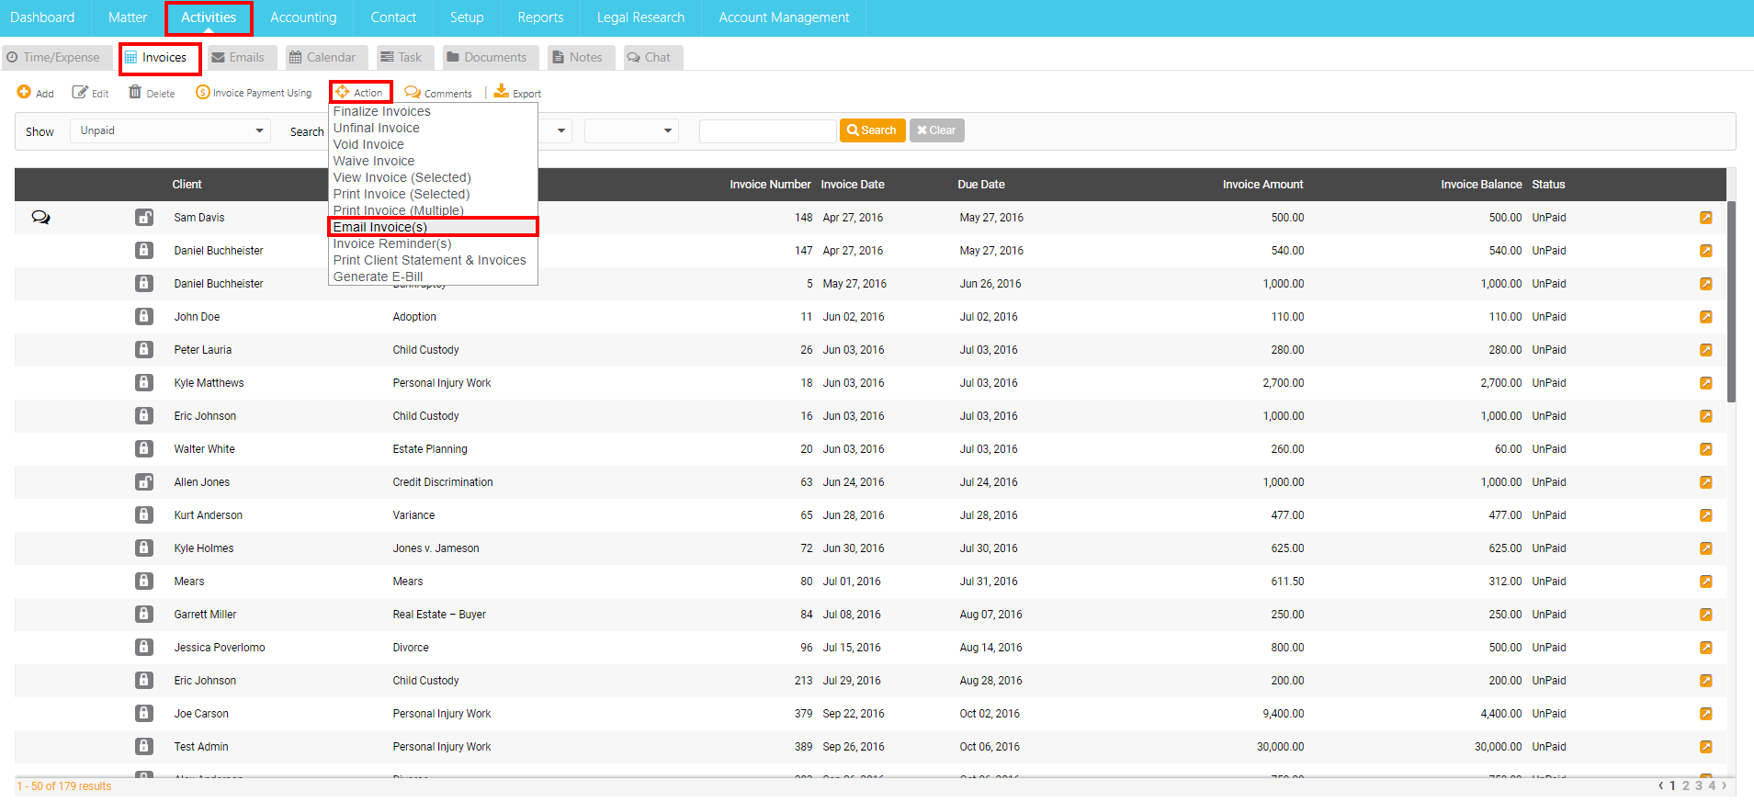The width and height of the screenshot is (1754, 802).
Task: Click lock icon beside Test Admin
Action: pyautogui.click(x=144, y=747)
